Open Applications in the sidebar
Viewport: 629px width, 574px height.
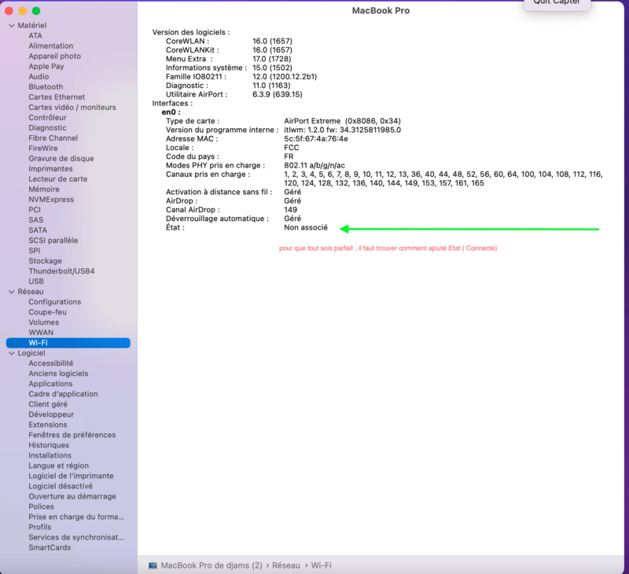[x=50, y=384]
